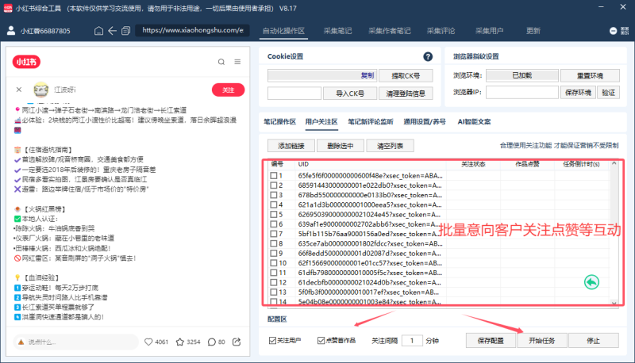Click the 验证 button
The image size is (635, 363).
click(x=609, y=93)
